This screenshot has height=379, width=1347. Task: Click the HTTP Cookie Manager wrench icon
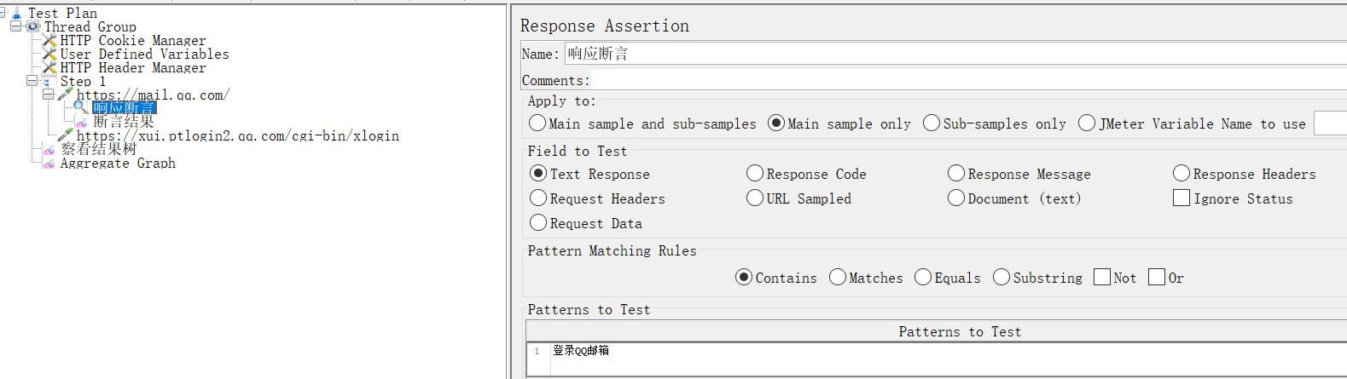point(49,40)
